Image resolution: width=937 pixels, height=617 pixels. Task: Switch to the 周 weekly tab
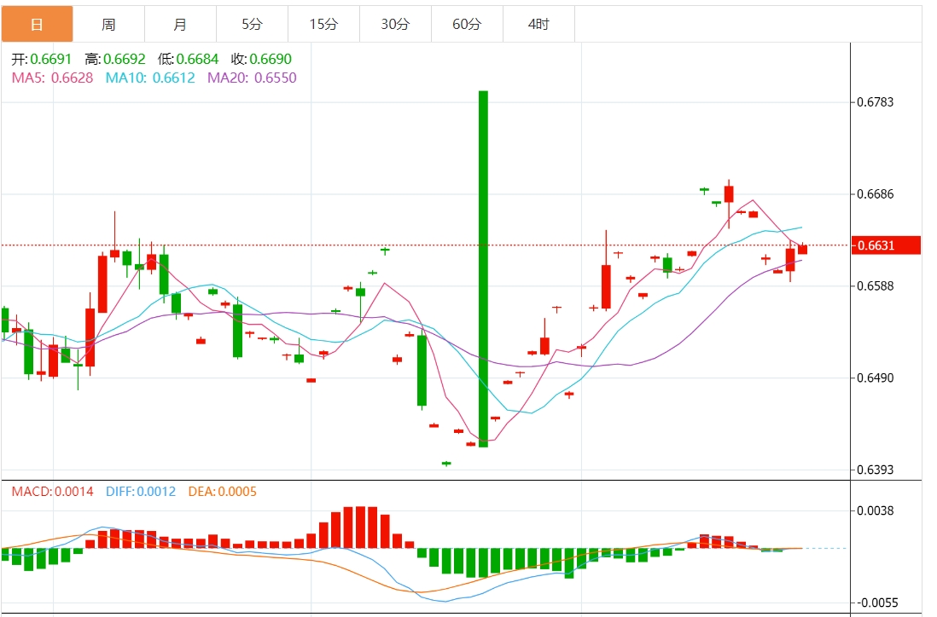coord(108,24)
